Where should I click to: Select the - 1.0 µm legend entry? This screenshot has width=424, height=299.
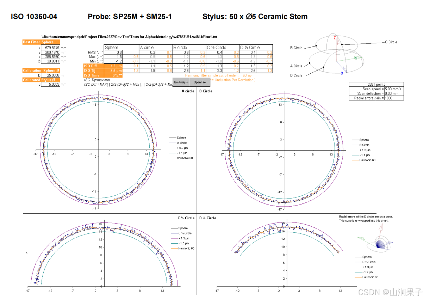click(x=180, y=243)
